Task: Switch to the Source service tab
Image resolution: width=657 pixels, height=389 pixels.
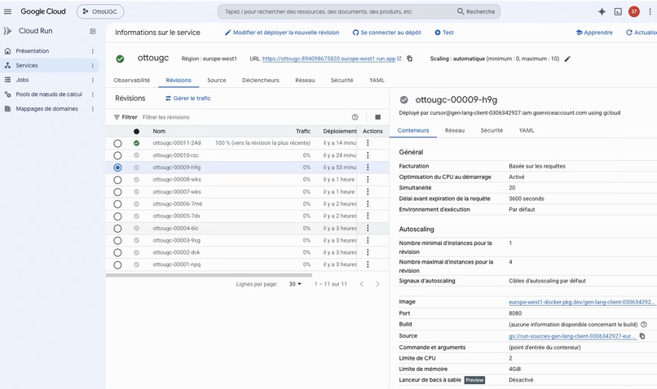Action: click(x=217, y=81)
